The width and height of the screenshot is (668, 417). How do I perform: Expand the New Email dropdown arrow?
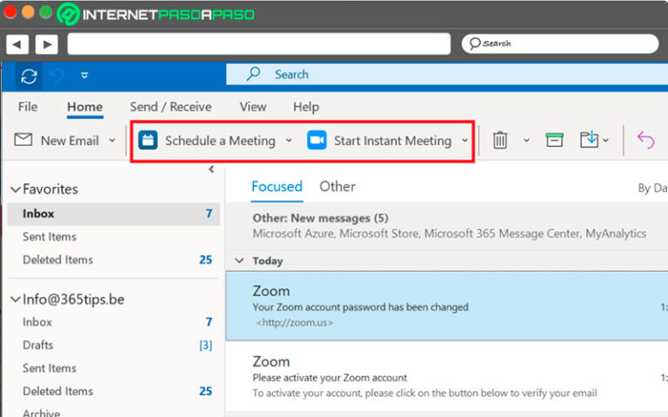point(112,141)
